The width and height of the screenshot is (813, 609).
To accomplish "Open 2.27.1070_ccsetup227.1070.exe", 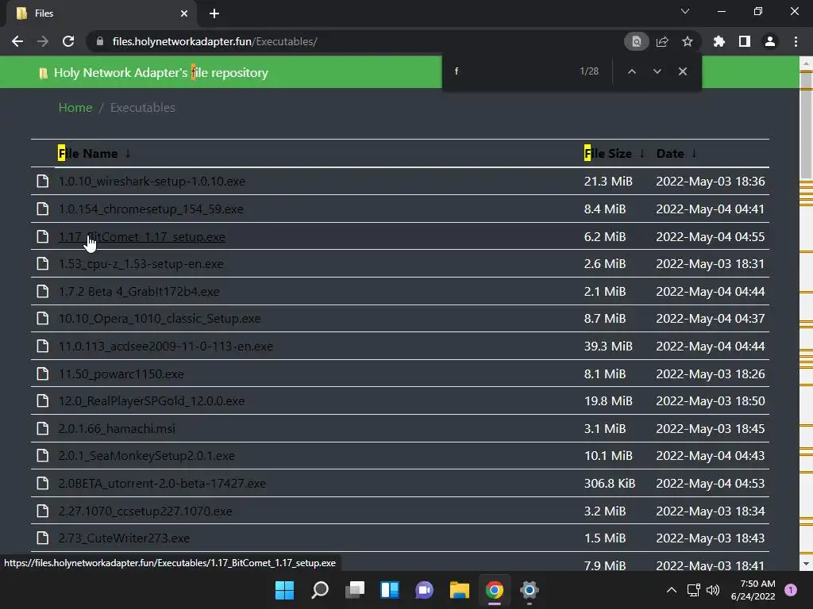I will (145, 511).
